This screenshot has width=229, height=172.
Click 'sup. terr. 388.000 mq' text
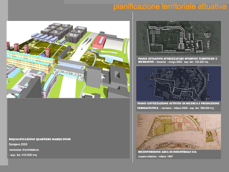(x=202, y=108)
